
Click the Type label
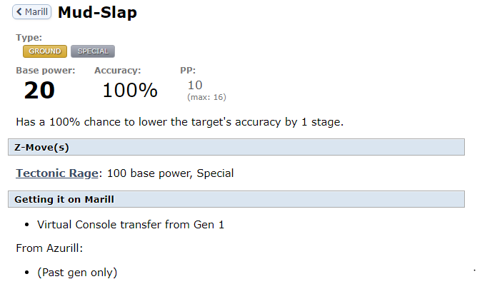click(x=29, y=38)
